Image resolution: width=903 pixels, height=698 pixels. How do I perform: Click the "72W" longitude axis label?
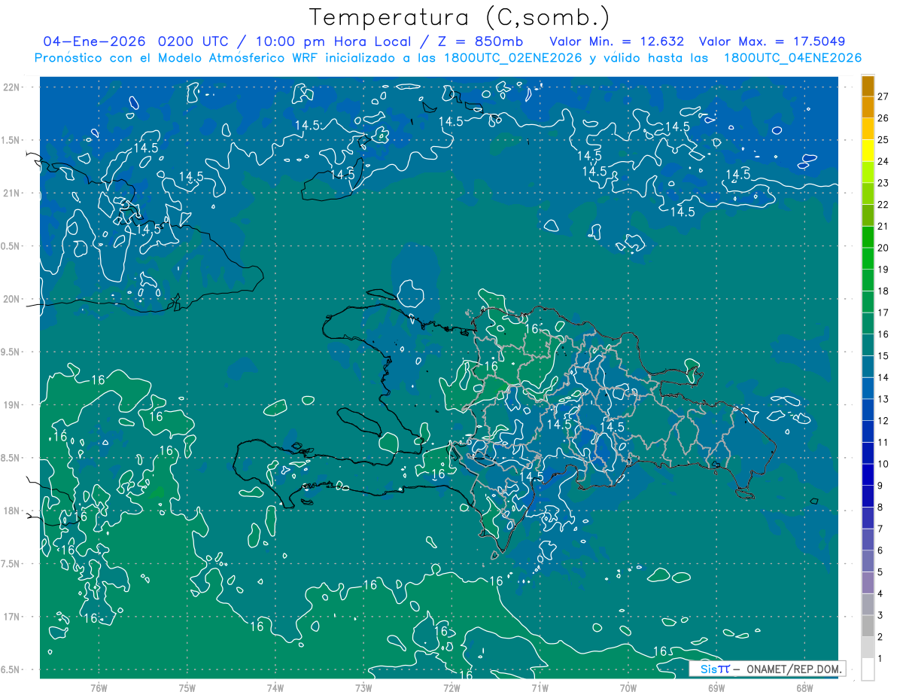(x=451, y=688)
